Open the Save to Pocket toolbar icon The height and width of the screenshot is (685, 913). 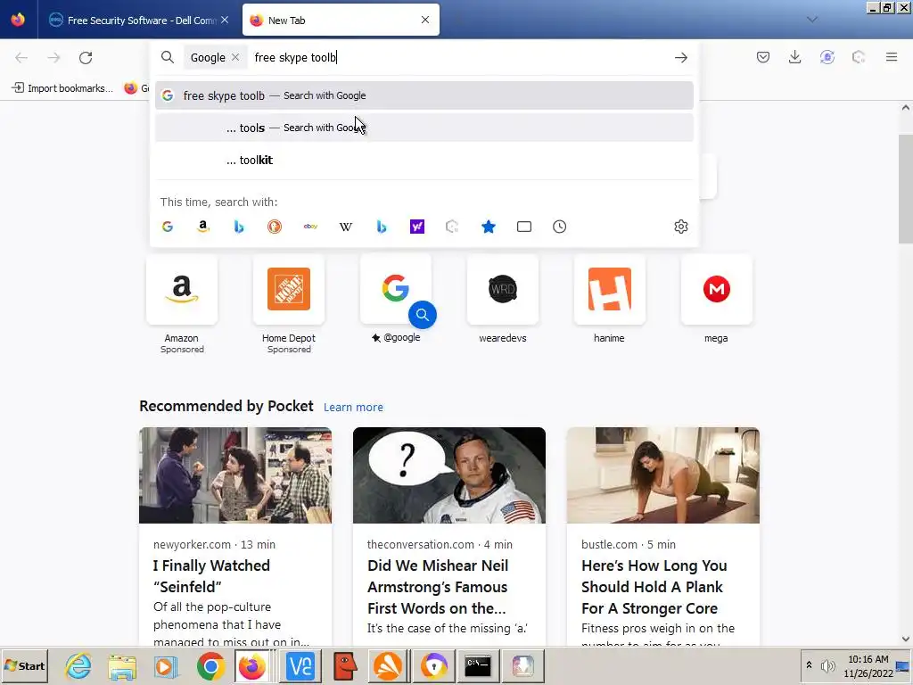[x=763, y=57]
